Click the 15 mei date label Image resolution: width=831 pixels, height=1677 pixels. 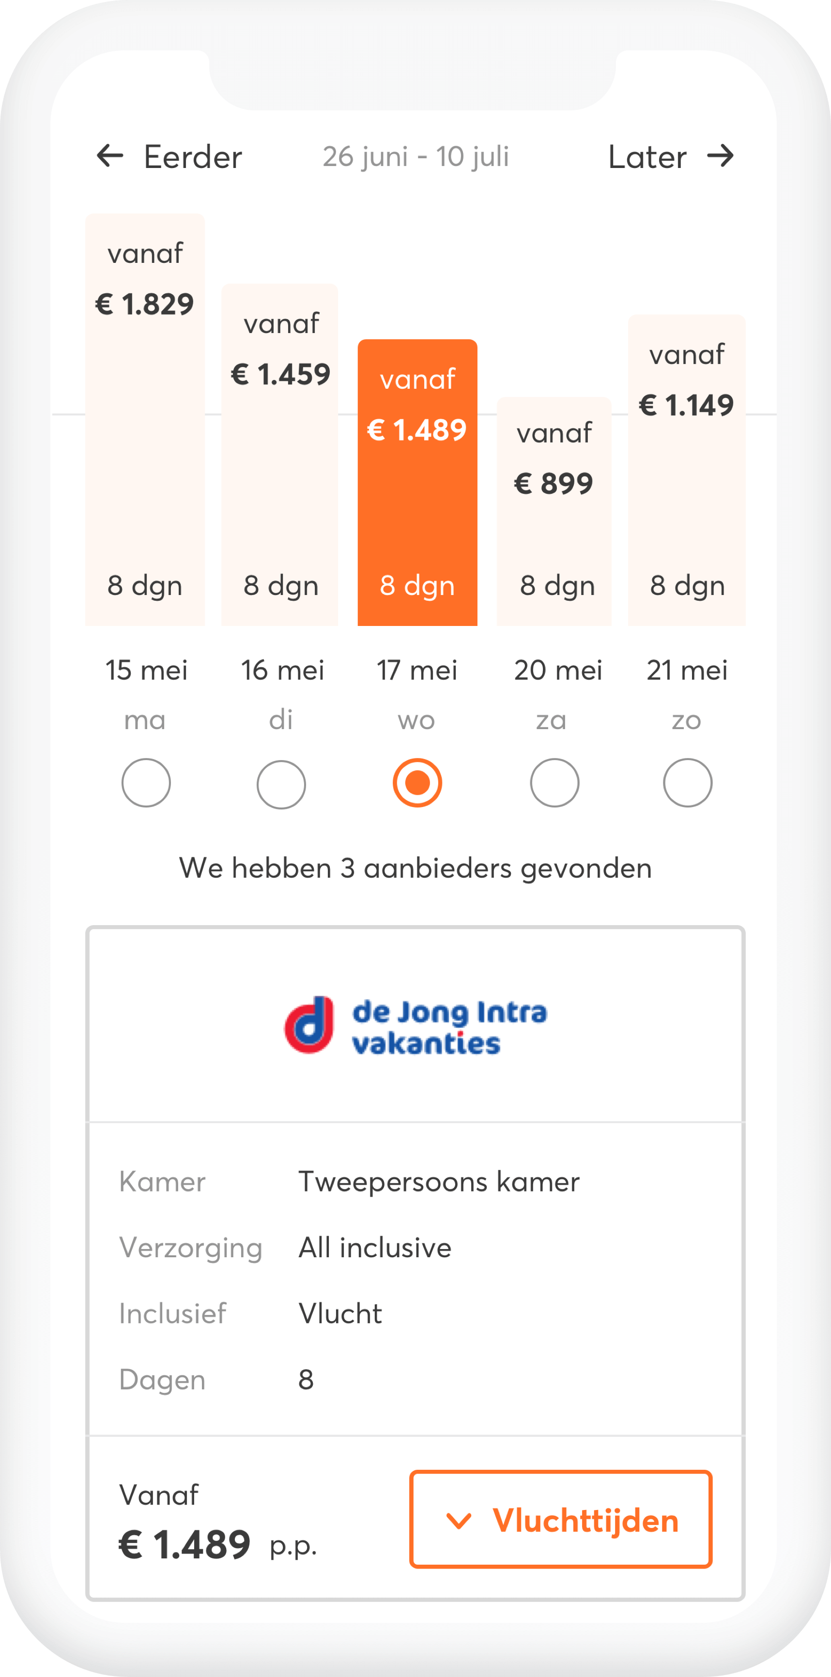pos(147,670)
